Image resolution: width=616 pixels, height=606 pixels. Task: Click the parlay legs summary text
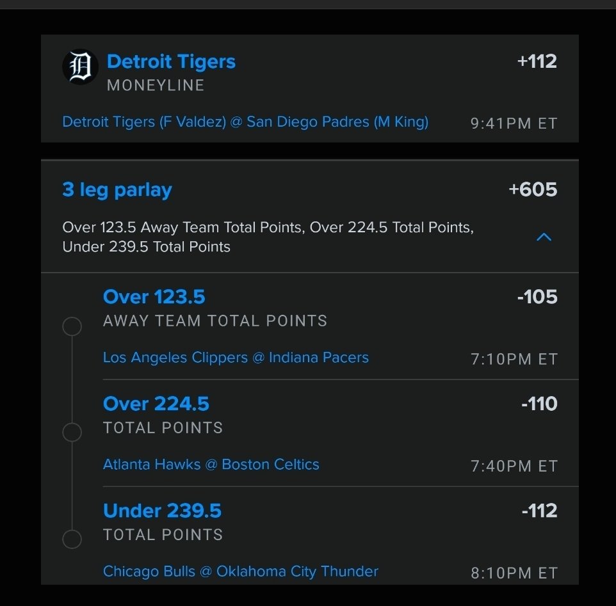tap(268, 237)
